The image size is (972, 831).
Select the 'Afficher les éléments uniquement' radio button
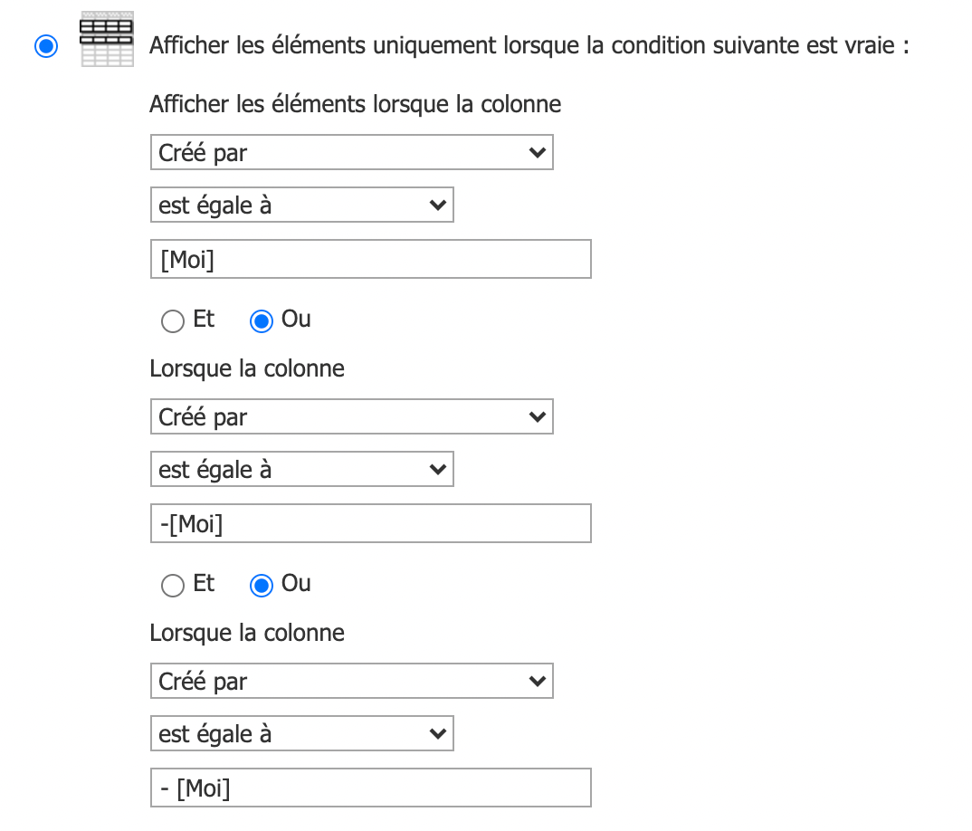(x=46, y=46)
